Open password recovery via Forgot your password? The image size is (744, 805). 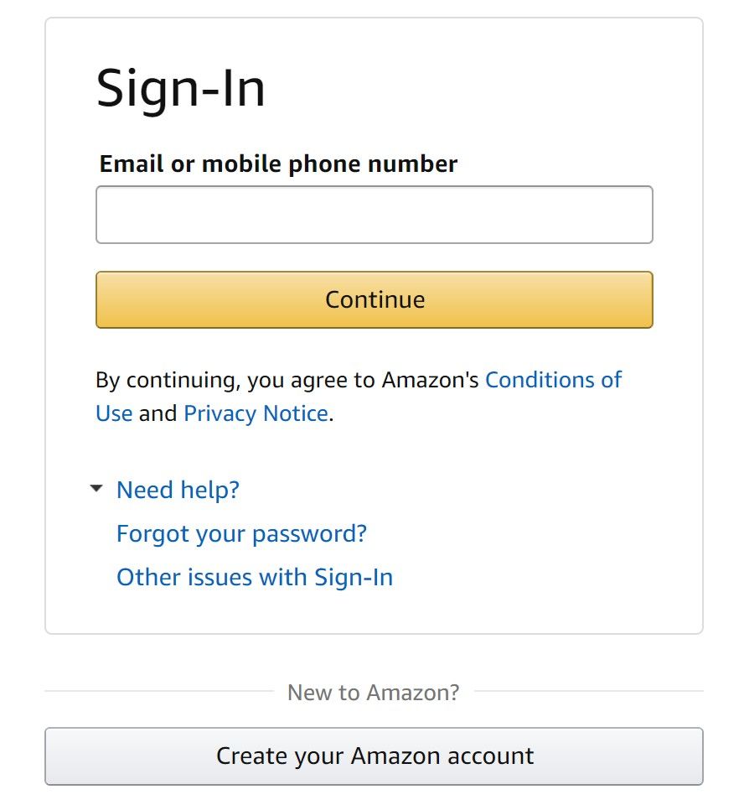pos(241,533)
